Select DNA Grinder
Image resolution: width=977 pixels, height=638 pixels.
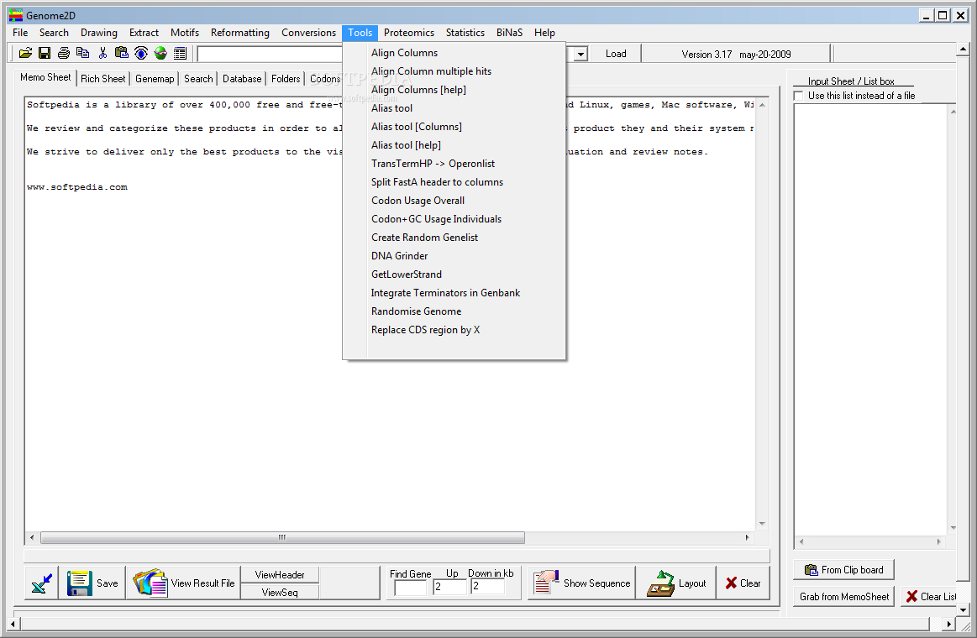click(x=454, y=256)
